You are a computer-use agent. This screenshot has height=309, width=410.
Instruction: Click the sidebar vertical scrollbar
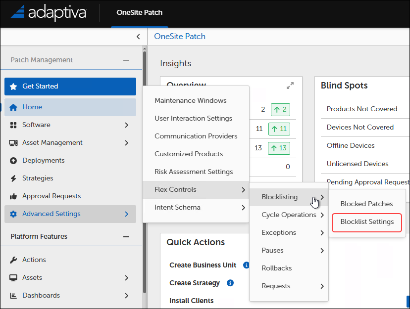click(145, 172)
